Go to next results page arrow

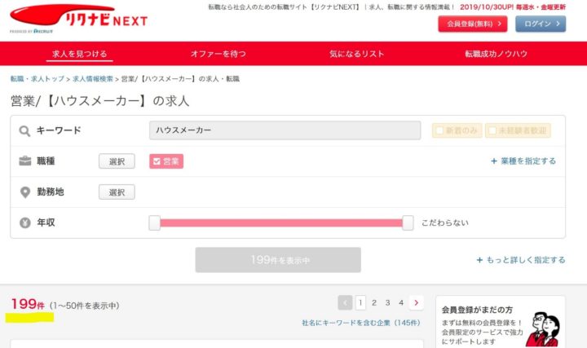(417, 302)
